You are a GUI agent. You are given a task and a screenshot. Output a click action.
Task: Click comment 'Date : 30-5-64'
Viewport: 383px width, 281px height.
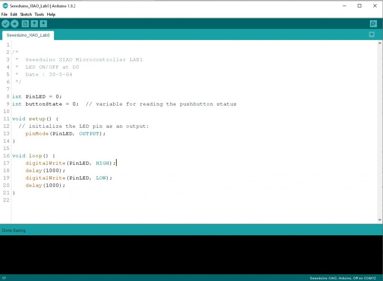click(x=49, y=75)
